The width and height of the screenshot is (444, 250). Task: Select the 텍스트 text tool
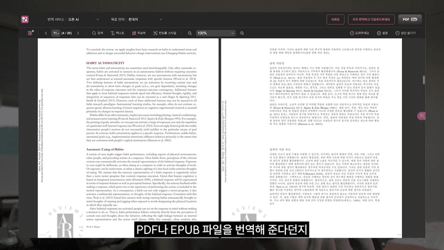(x=117, y=33)
